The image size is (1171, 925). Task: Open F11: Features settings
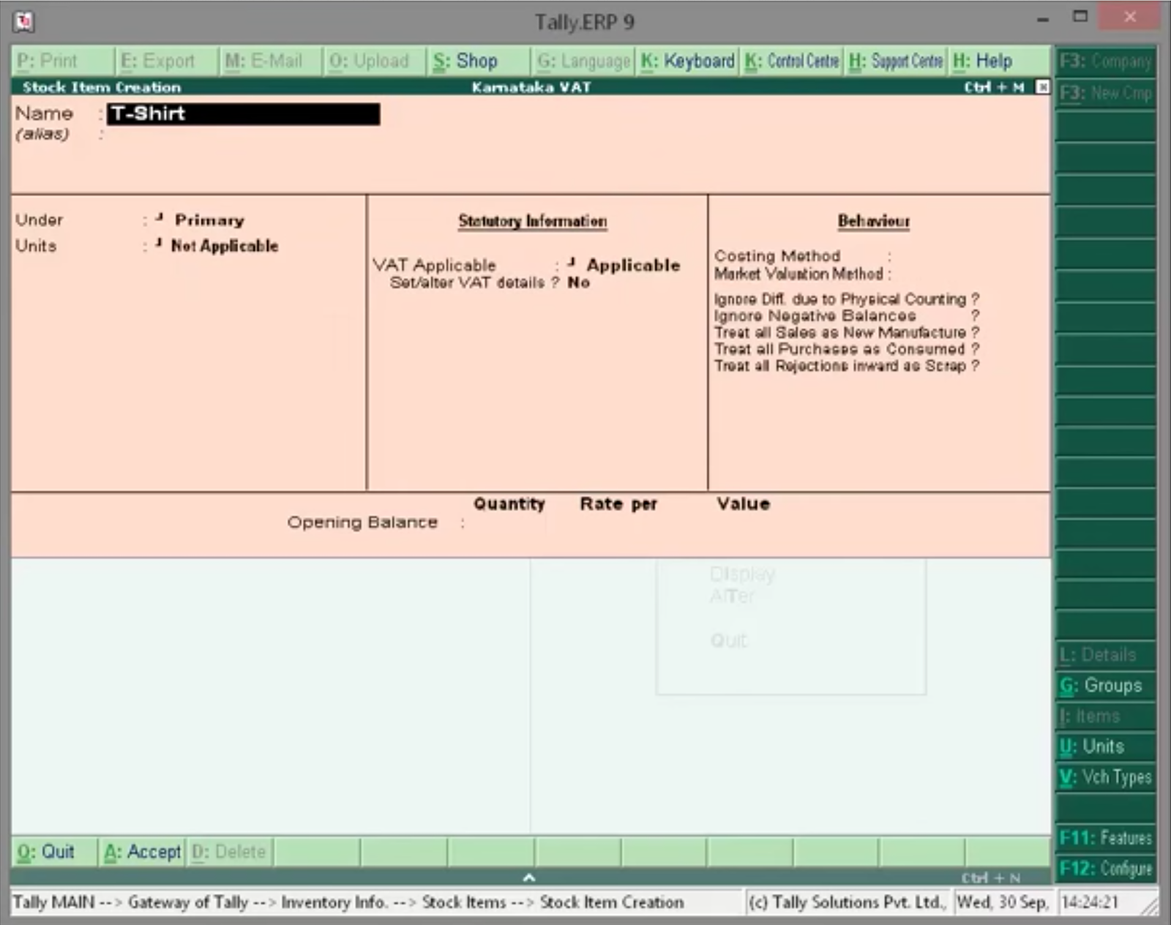[1105, 837]
